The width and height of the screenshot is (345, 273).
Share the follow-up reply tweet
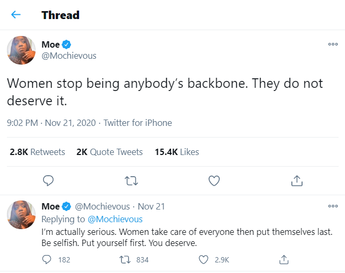(x=283, y=259)
